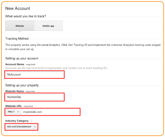Open the http:// protocol dropdown
Screen dimensions: 165x137
point(13,112)
